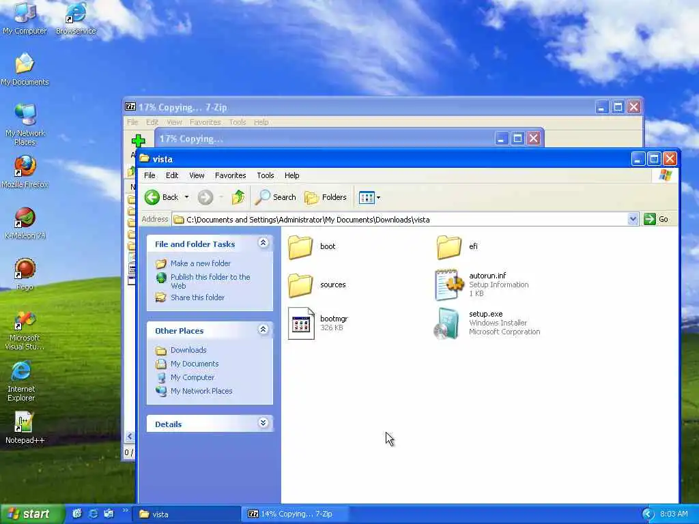
Task: Click the Up folder toolbar icon
Action: pos(238,197)
